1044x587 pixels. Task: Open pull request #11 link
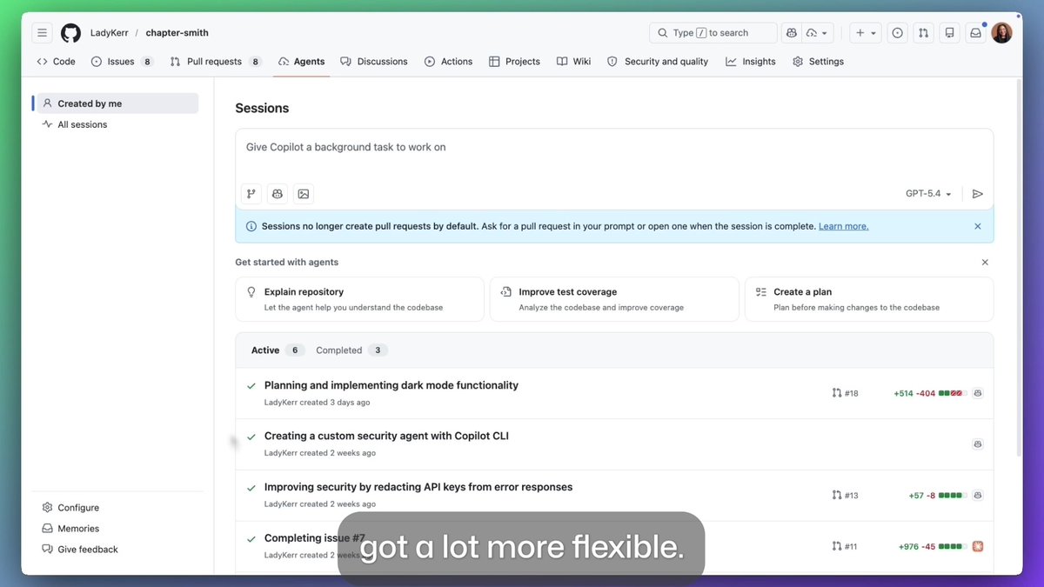tap(845, 546)
